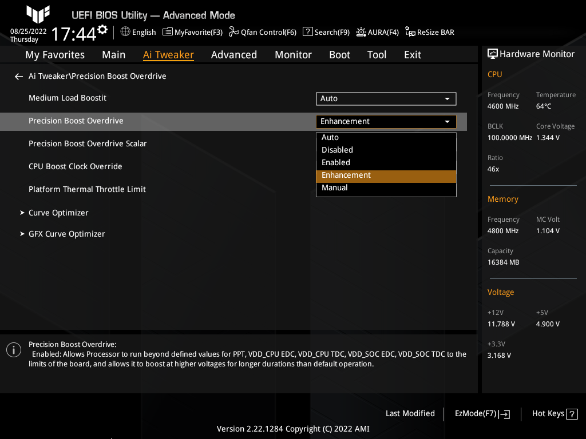The height and width of the screenshot is (439, 586).
Task: Click CPU frequency value 4600 MHz
Action: 502,106
